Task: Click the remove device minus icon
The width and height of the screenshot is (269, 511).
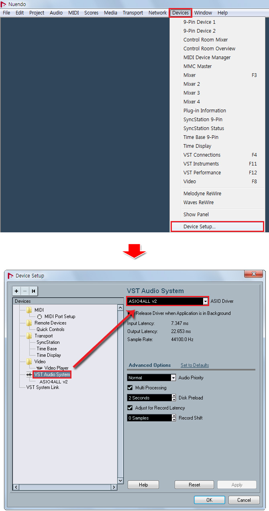Action: click(x=25, y=291)
